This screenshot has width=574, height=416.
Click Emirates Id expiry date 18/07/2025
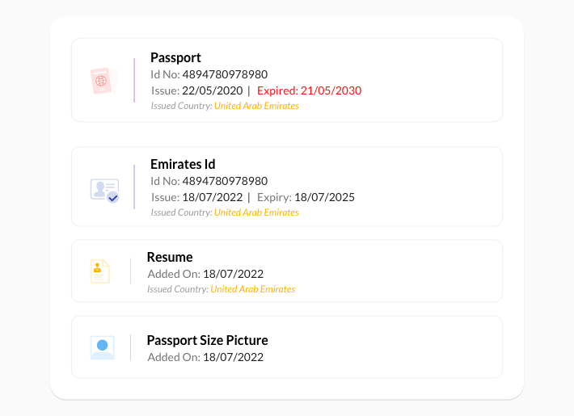pyautogui.click(x=325, y=197)
